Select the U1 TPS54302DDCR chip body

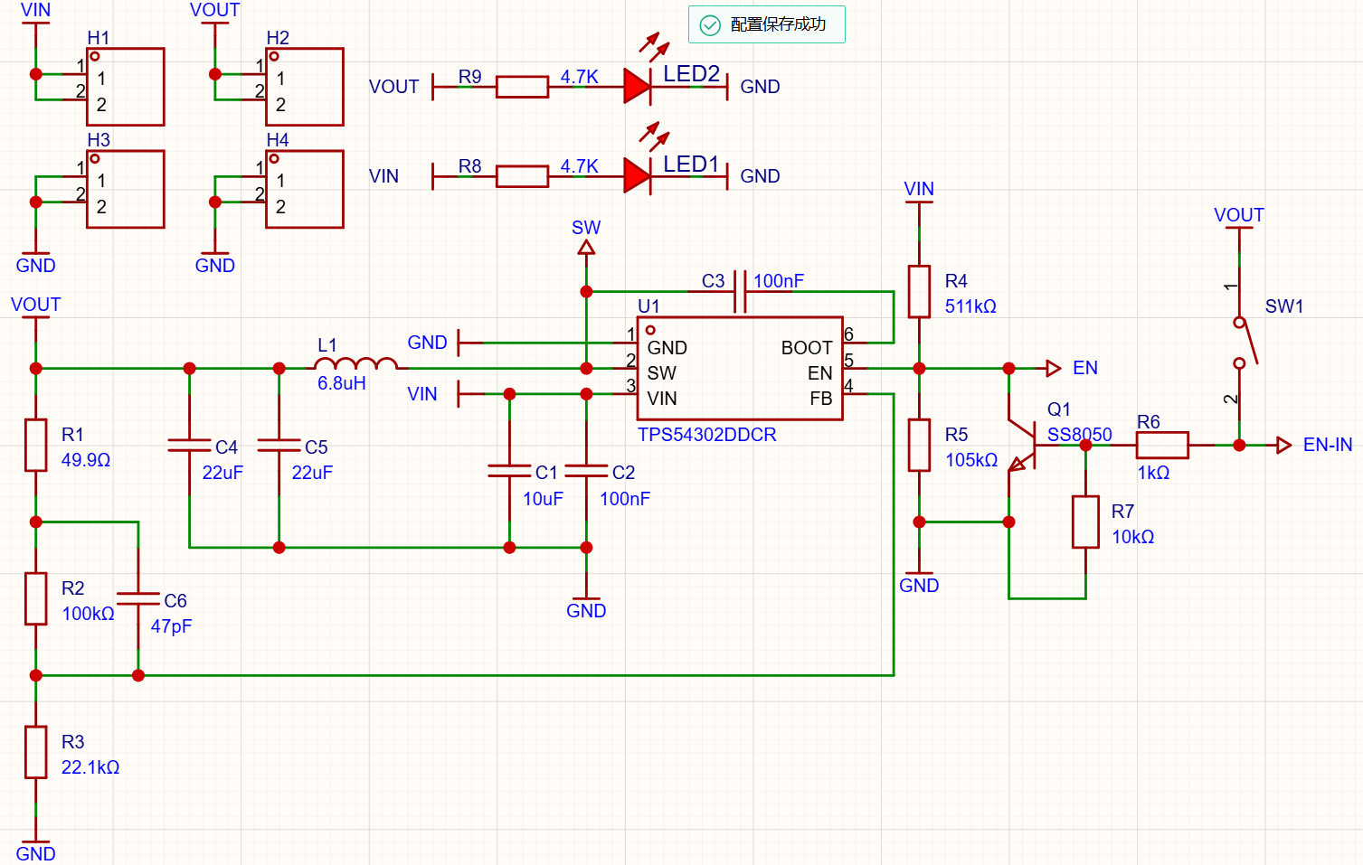[x=740, y=369]
